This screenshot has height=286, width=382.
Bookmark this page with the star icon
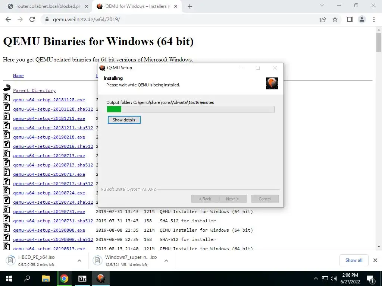click(335, 19)
